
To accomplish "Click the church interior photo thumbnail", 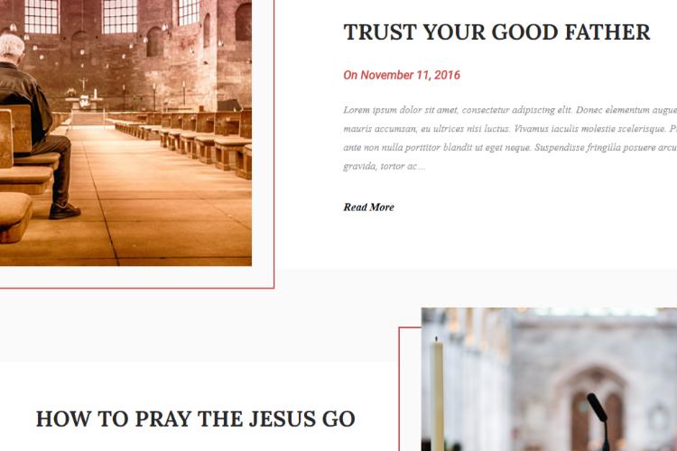I will [125, 133].
